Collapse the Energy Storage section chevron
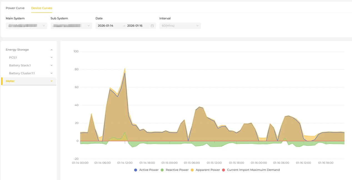This screenshot has width=352, height=180. click(x=51, y=50)
